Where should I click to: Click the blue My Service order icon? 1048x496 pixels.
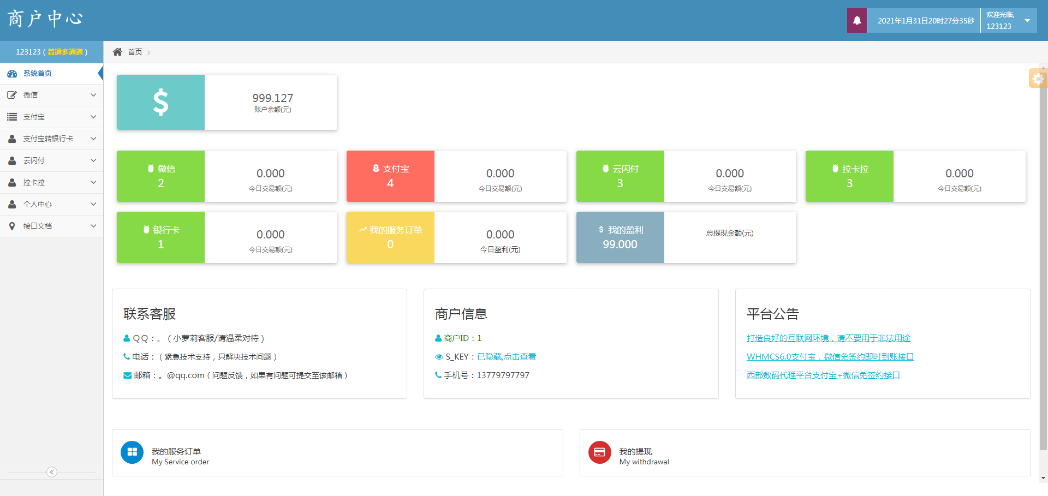coord(132,452)
